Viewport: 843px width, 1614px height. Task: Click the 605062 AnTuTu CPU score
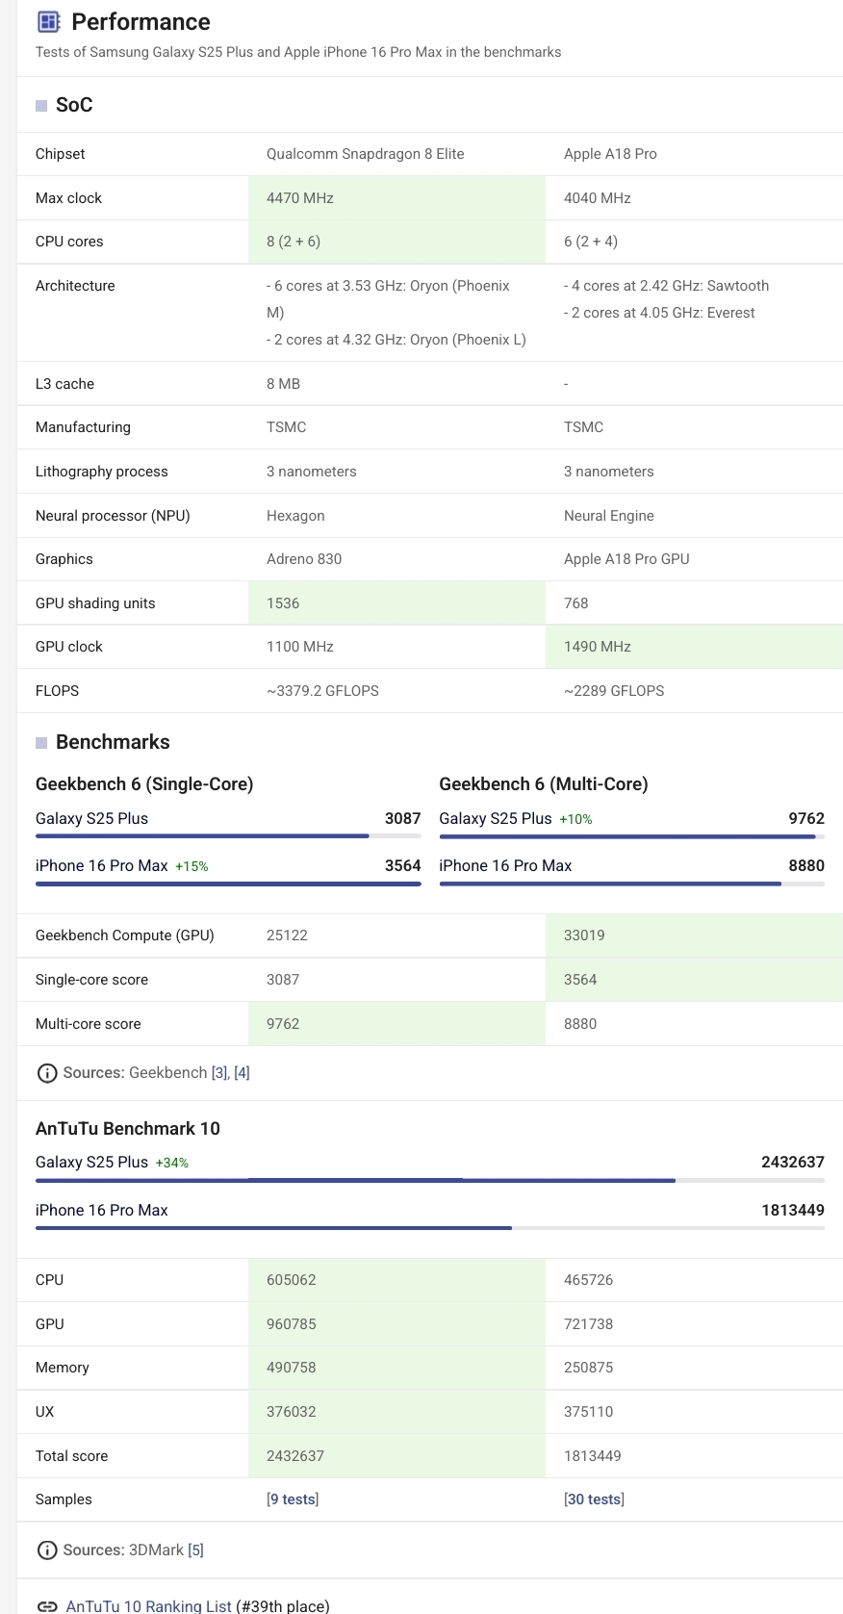tap(292, 1280)
